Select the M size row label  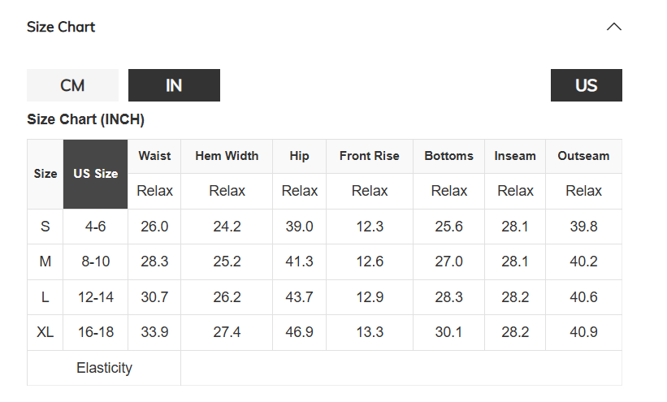point(45,262)
